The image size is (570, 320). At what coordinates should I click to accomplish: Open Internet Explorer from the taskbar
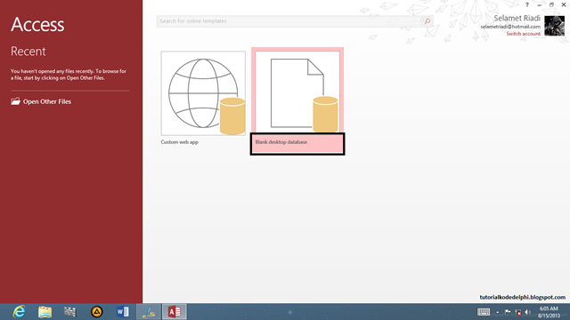[19, 312]
